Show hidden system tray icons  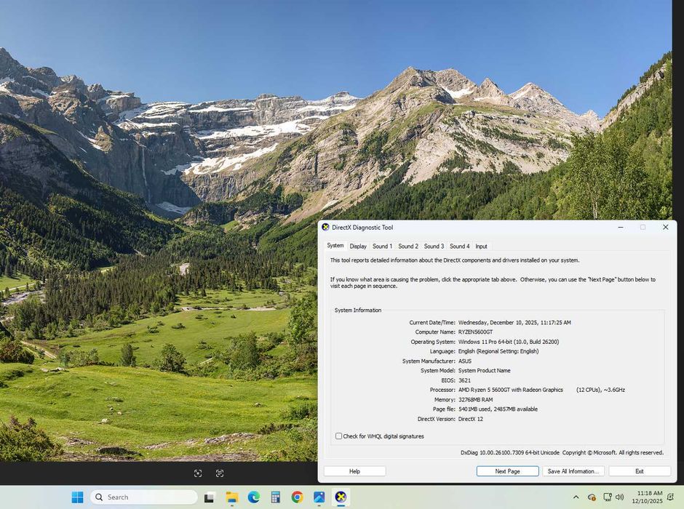[x=576, y=497]
